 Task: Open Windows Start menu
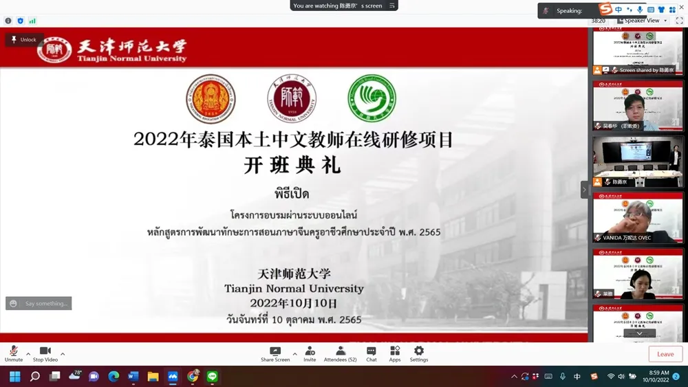pos(15,377)
